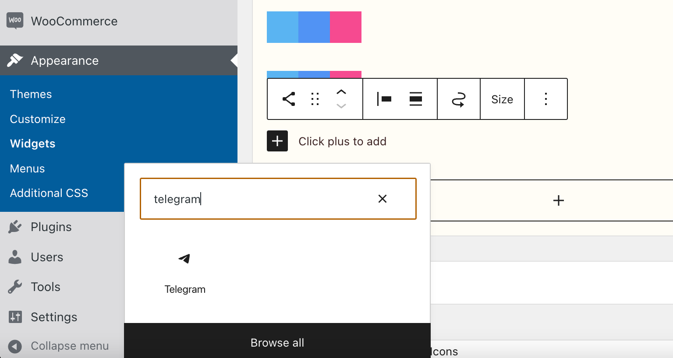The width and height of the screenshot is (673, 358).
Task: Click the Appearance paintbrush icon
Action: point(15,60)
